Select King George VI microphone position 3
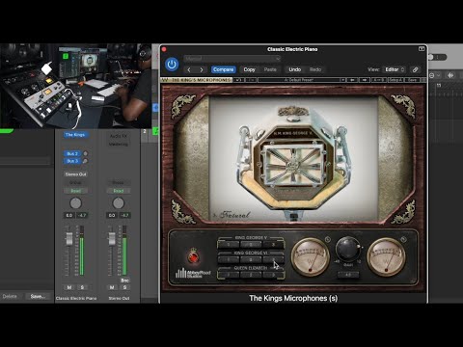Image resolution: width=463 pixels, height=347 pixels. (x=273, y=259)
